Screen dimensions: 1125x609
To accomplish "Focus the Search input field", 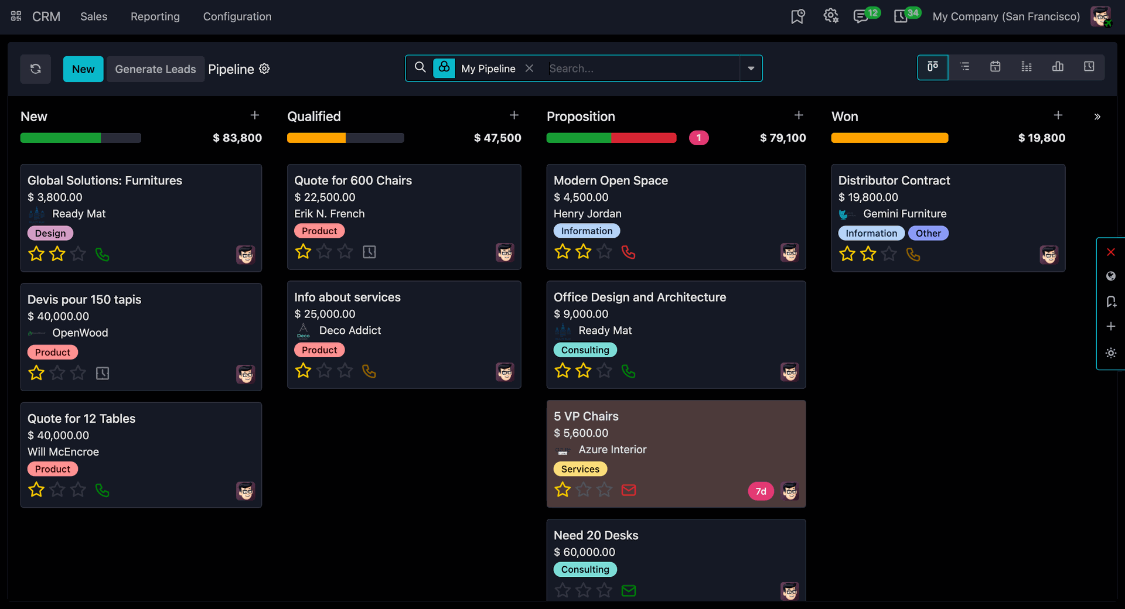I will click(642, 69).
